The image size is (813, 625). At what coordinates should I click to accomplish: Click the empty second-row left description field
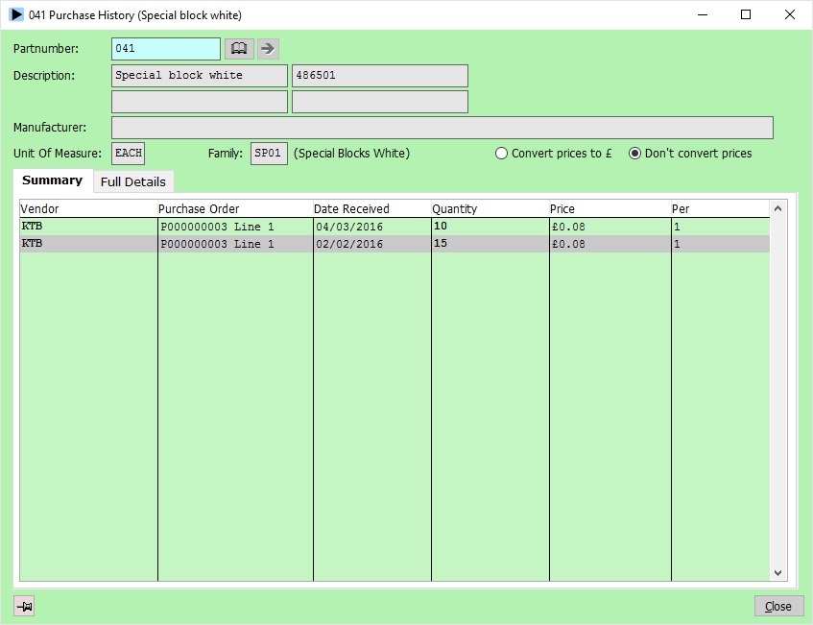click(200, 102)
